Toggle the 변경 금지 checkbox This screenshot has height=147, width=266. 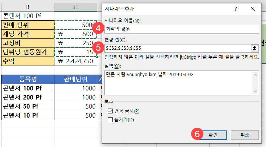pos(110,111)
